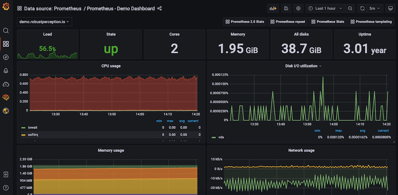Grab the Disk I/O panel resize handle
The width and height of the screenshot is (398, 195).
(x=394, y=142)
